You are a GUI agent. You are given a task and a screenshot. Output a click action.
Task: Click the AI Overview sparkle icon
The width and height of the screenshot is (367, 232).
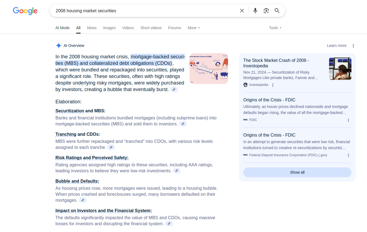point(58,46)
